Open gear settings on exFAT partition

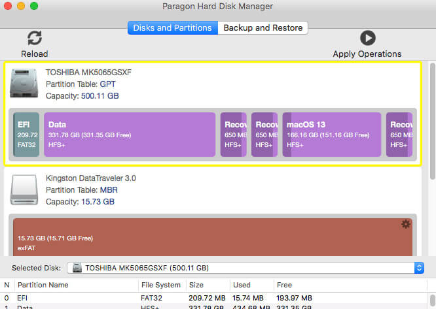click(406, 224)
